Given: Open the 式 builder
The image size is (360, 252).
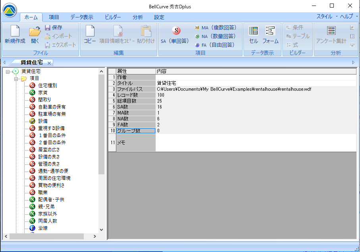Looking at the screenshot, I should 292,45.
